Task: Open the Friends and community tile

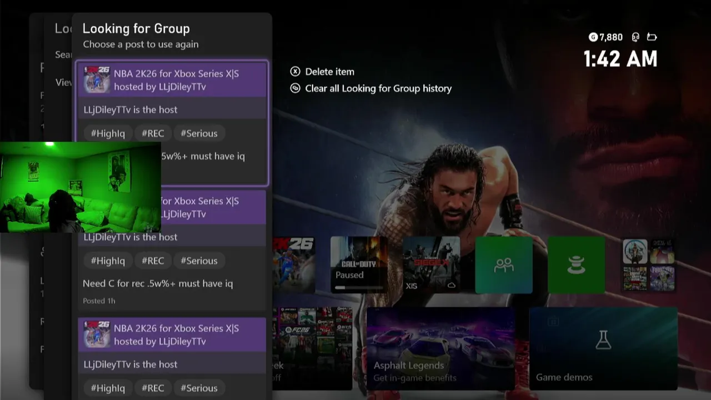Action: tap(504, 265)
